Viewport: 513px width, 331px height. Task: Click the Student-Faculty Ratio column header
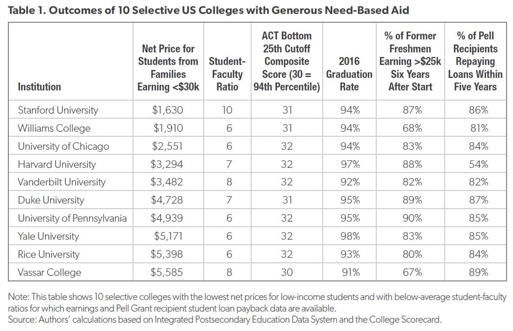pos(227,74)
